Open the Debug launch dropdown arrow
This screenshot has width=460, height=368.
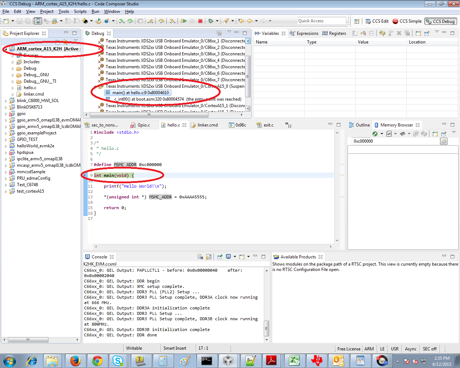(x=217, y=21)
